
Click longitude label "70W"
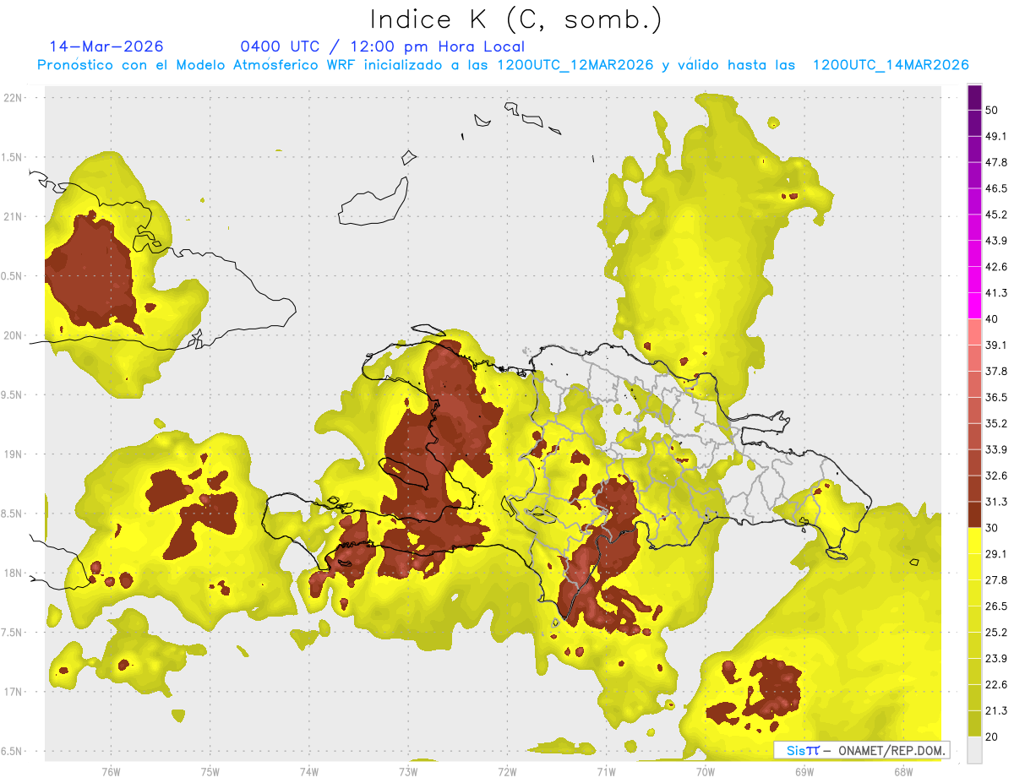(705, 771)
